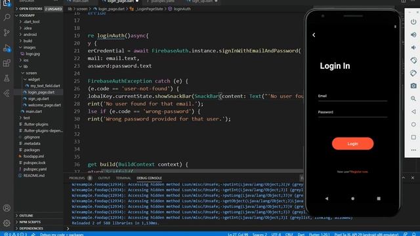Tap the Register now link

pyautogui.click(x=359, y=172)
